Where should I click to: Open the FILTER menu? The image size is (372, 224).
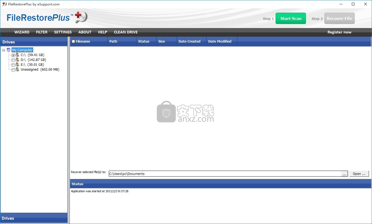point(42,32)
